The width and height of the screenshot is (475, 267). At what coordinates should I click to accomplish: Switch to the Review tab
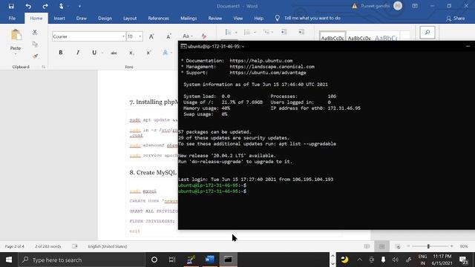[215, 18]
